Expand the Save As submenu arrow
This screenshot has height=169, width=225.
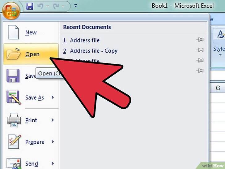click(53, 97)
